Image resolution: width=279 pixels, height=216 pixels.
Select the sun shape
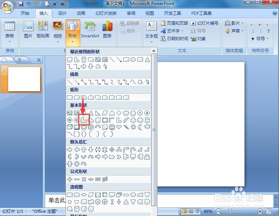133,127
